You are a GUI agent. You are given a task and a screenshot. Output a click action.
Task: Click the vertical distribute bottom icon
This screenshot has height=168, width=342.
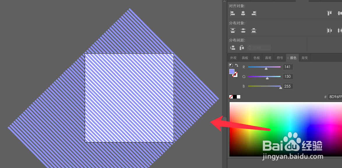[253, 31]
